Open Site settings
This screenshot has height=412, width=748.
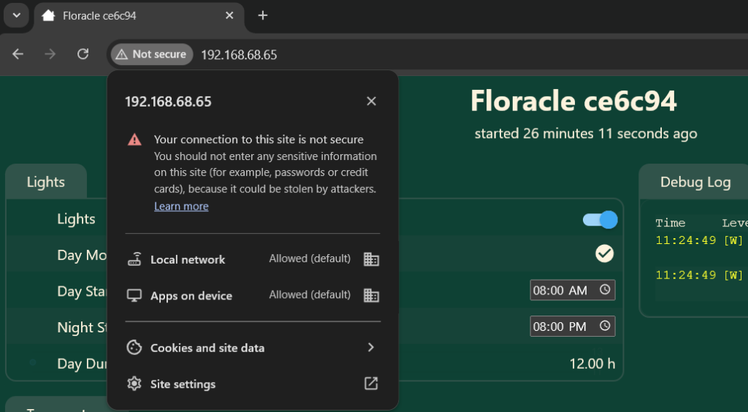pyautogui.click(x=253, y=384)
